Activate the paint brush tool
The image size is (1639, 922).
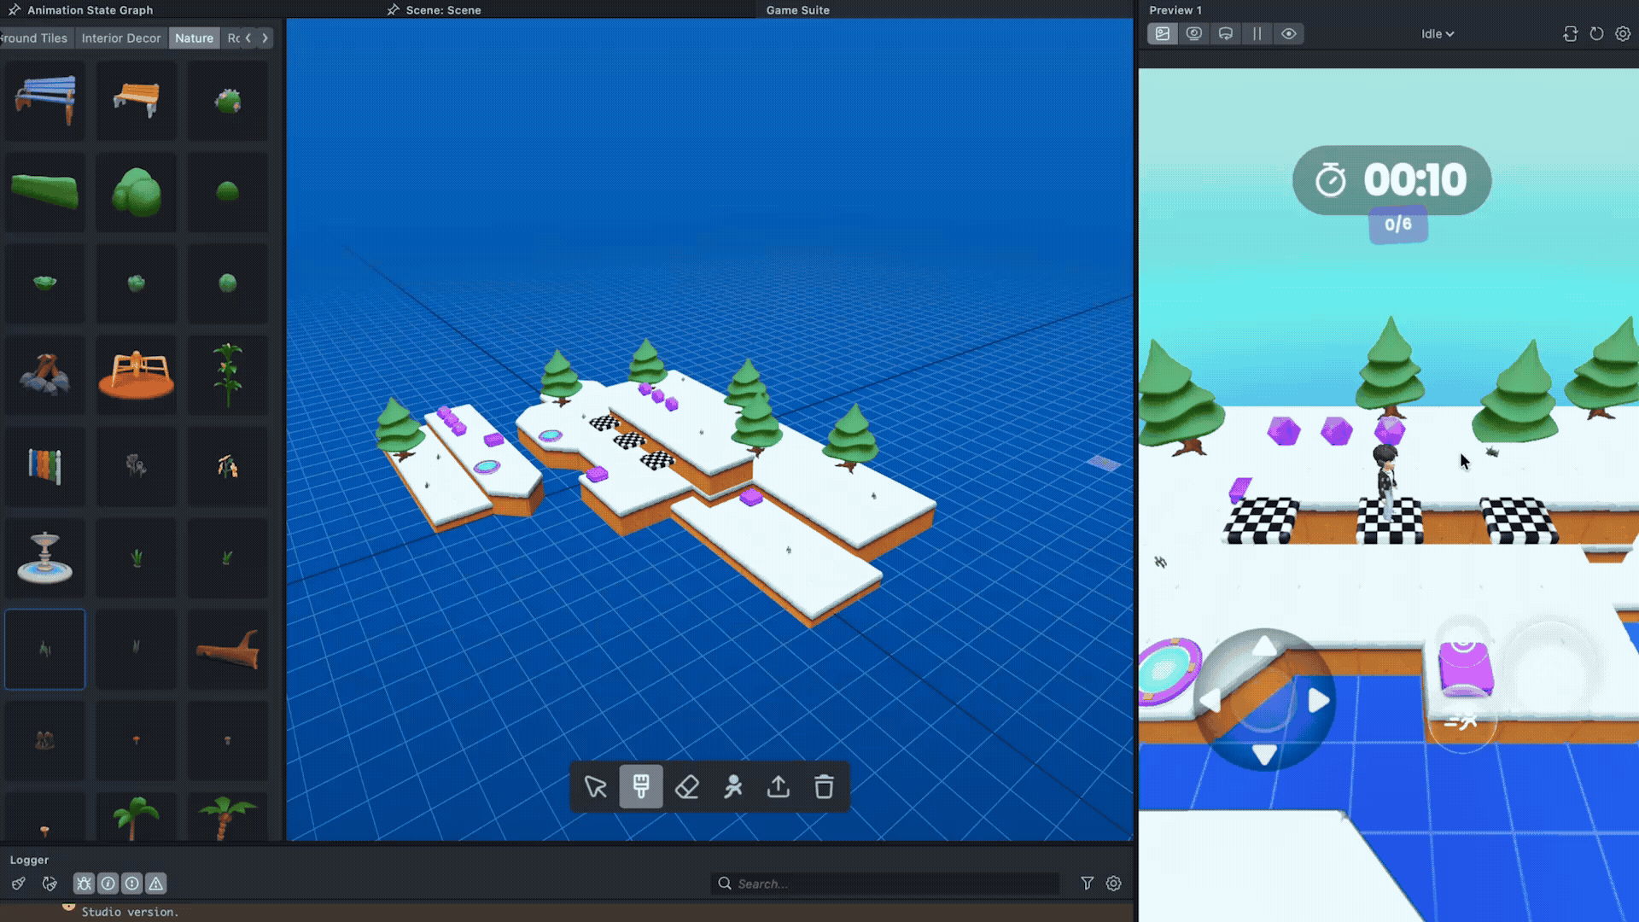pyautogui.click(x=641, y=786)
